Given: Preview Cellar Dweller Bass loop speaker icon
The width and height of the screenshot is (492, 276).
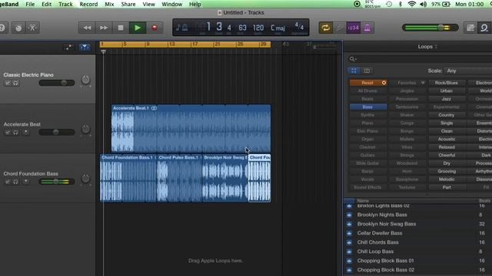Looking at the screenshot, I should point(349,233).
